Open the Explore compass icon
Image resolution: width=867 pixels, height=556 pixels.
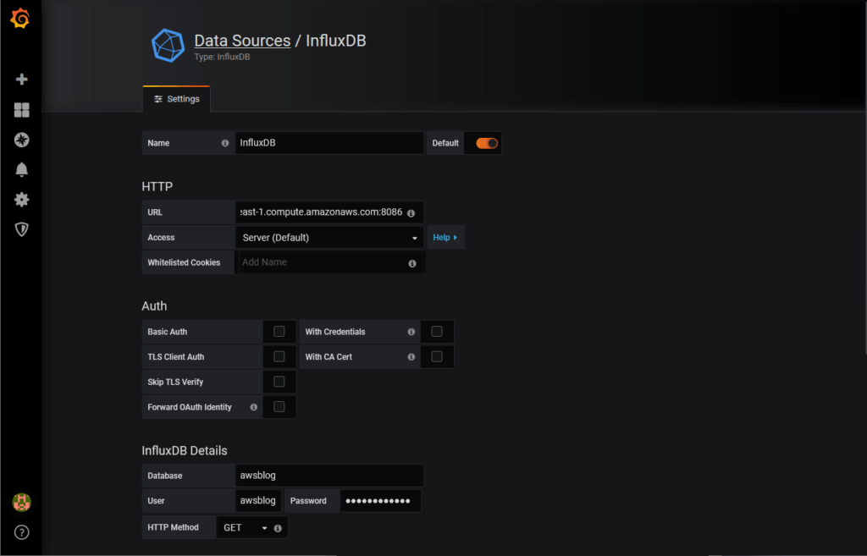tap(21, 140)
